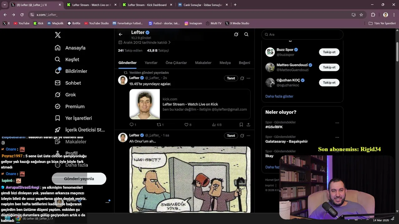Open more options for #GSvİBFK trend

pyautogui.click(x=337, y=123)
